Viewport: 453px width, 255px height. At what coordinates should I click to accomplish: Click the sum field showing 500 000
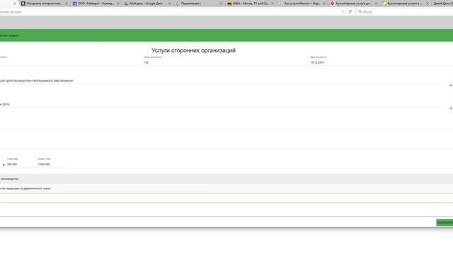(x=20, y=164)
